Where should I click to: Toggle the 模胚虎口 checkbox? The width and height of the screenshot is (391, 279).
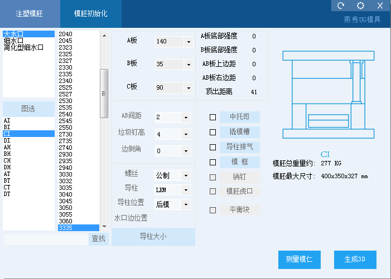(213, 191)
